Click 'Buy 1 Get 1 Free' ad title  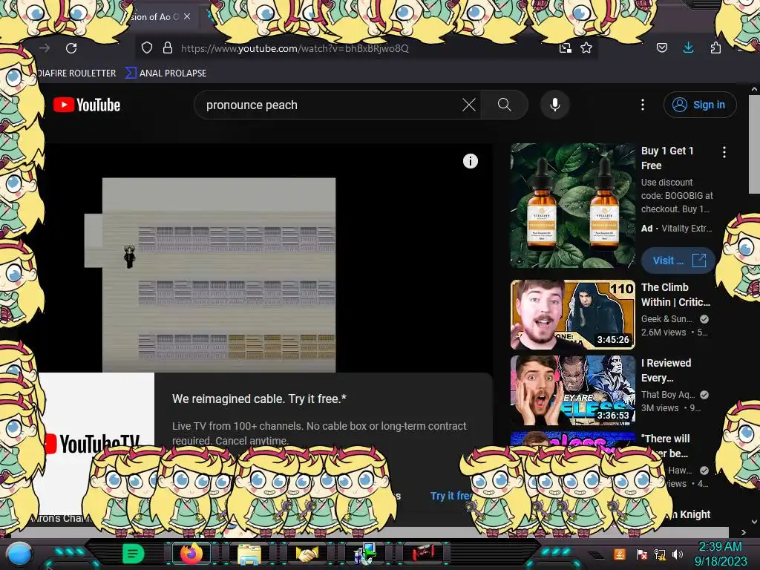pos(667,158)
